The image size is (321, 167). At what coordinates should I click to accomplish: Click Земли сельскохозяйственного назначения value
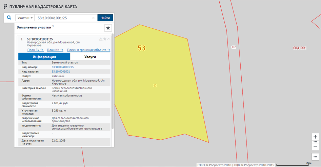(x=72, y=90)
